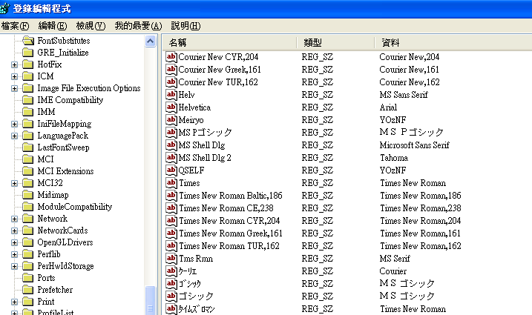This screenshot has height=315, width=532.
Task: Expand the Print tree node
Action: click(x=14, y=302)
